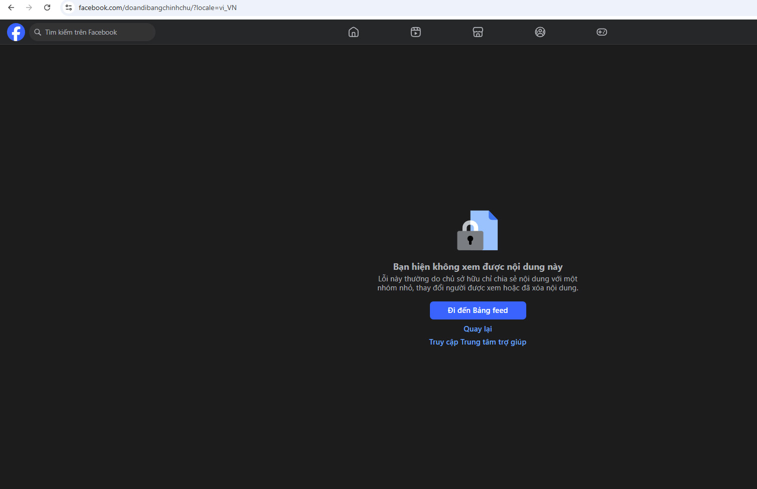Click the magnifier icon in Facebook search
This screenshot has width=757, height=489.
[x=38, y=32]
